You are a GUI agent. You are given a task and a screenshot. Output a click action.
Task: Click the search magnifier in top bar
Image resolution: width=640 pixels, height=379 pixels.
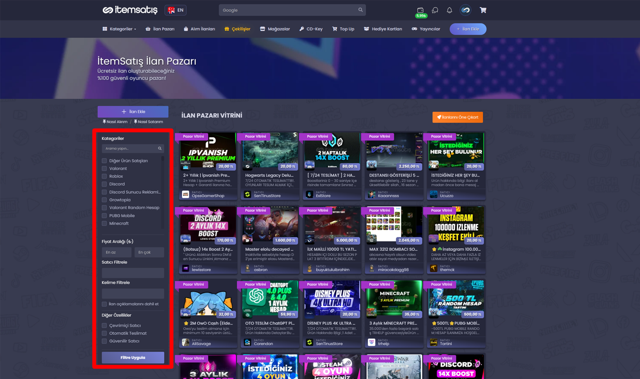360,10
